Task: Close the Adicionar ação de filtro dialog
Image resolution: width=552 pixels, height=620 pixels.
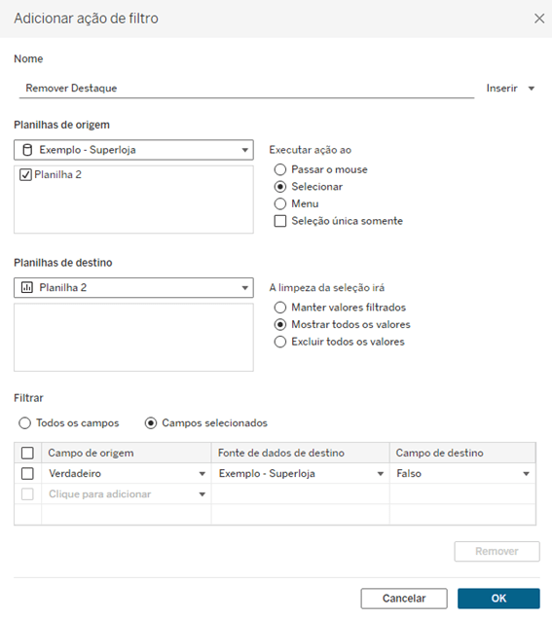Action: [539, 18]
